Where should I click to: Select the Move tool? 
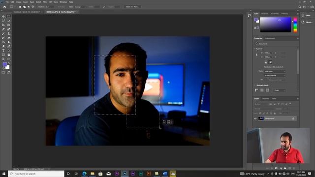pyautogui.click(x=3, y=16)
